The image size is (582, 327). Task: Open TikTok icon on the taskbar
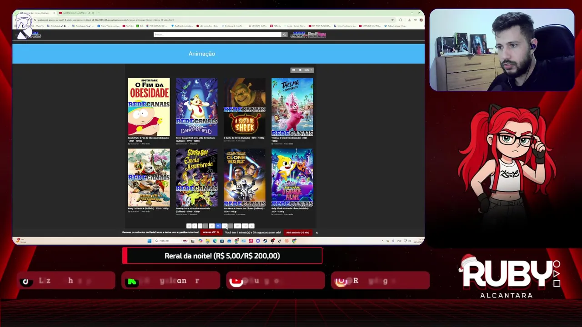click(x=280, y=241)
